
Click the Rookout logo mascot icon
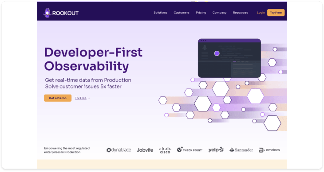[47, 13]
